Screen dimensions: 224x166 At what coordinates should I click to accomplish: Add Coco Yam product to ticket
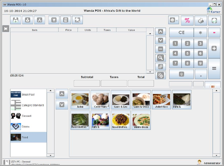coord(100,100)
